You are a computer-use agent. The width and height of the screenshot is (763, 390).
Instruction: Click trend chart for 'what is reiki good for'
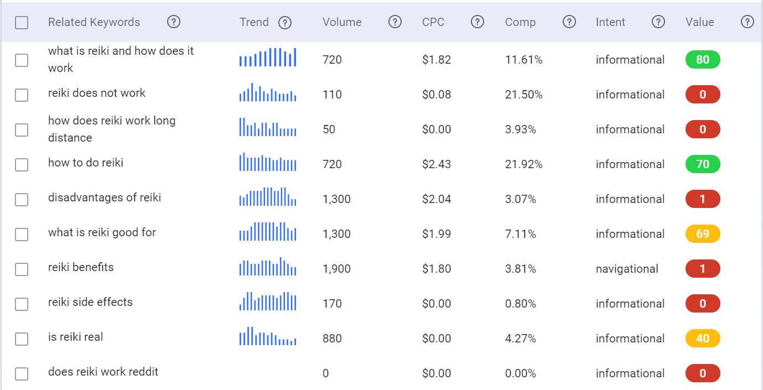coord(268,231)
